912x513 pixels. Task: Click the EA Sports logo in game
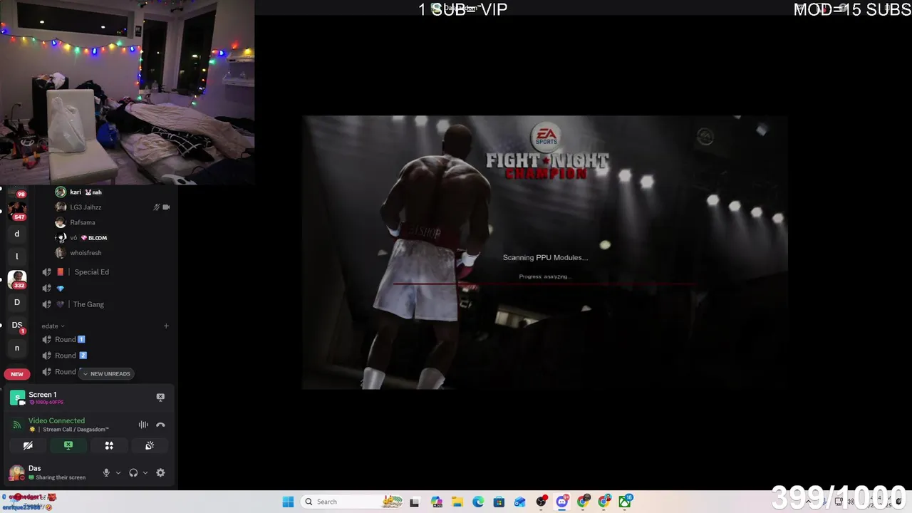(546, 135)
